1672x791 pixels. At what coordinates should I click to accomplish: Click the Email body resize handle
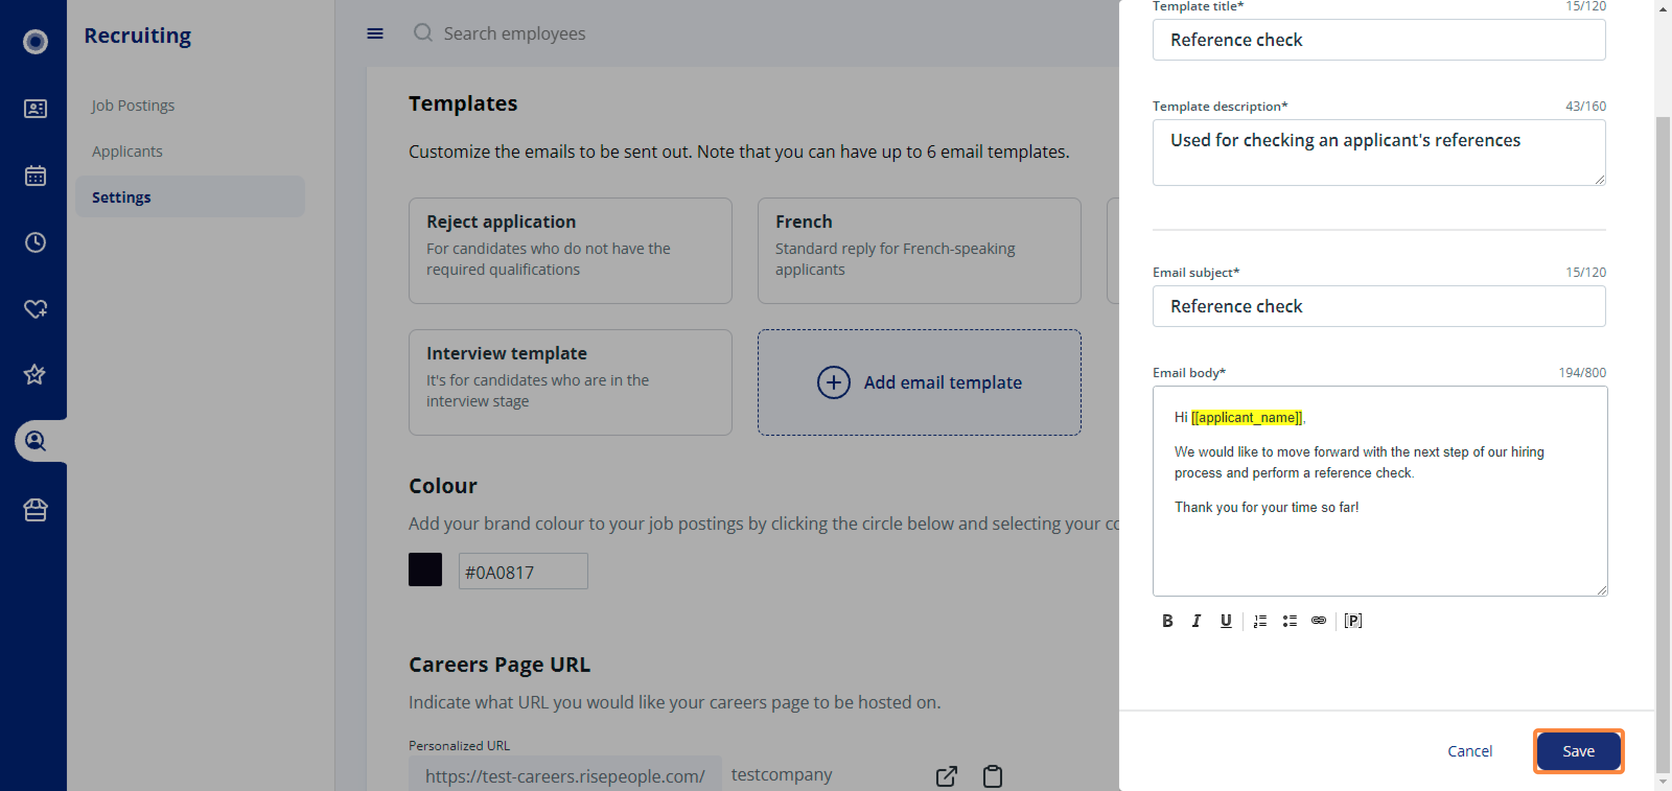pyautogui.click(x=1601, y=590)
